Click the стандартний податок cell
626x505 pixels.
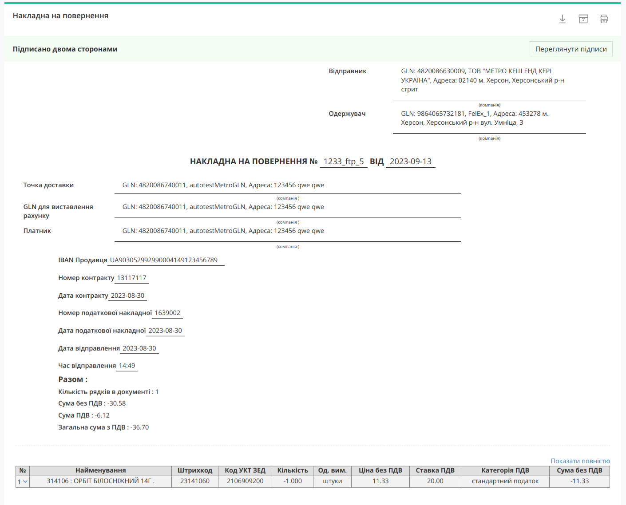505,481
